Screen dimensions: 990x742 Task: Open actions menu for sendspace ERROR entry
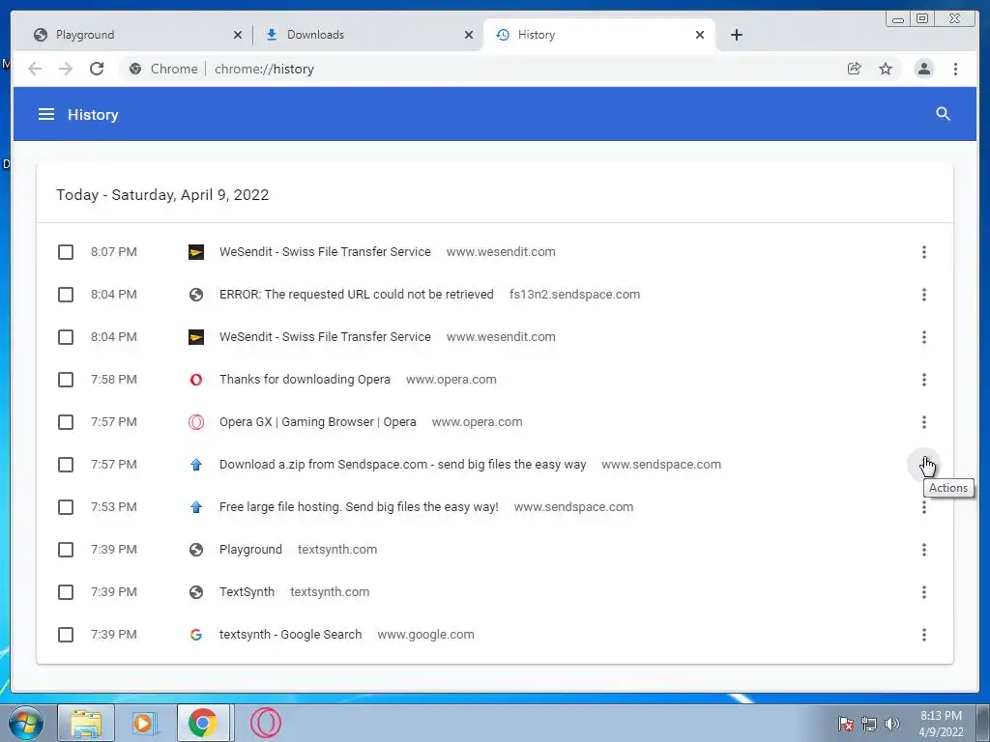[923, 295]
